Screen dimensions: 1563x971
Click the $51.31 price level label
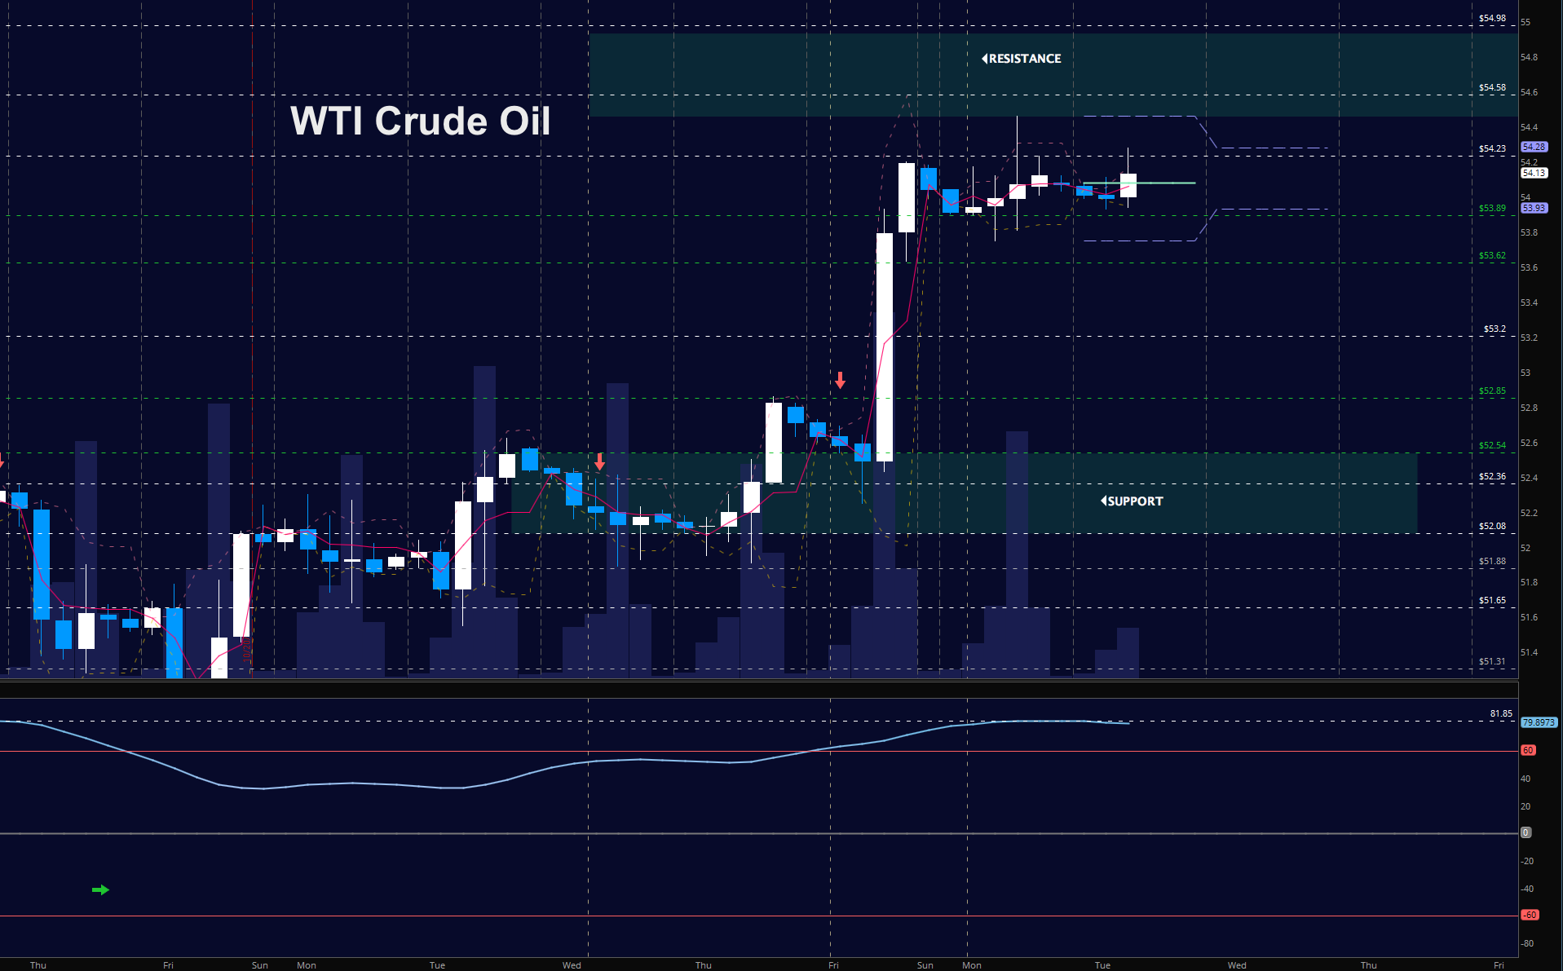tap(1492, 661)
